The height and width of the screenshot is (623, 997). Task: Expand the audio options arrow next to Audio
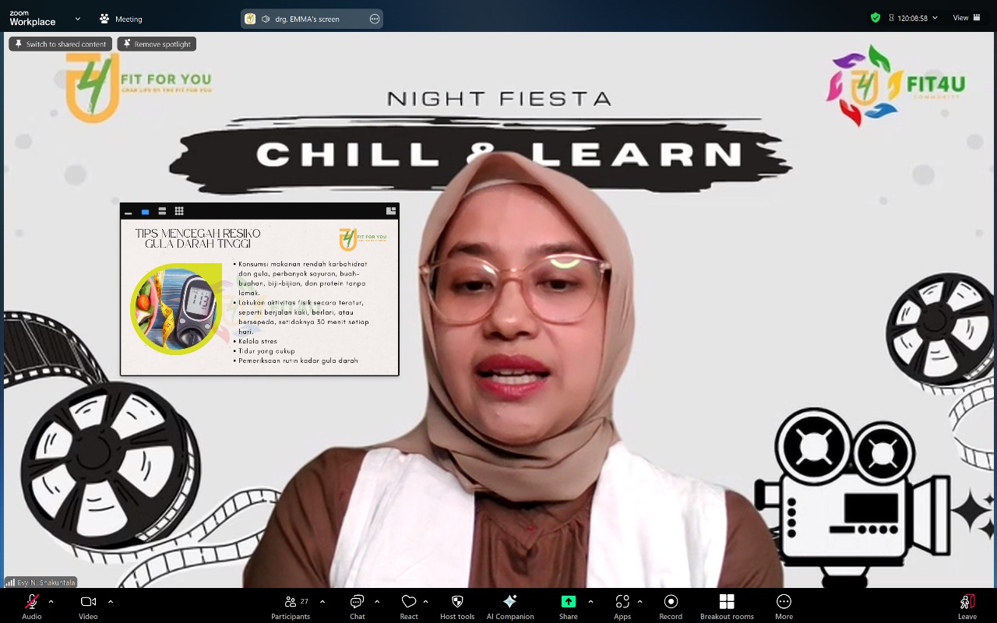51,601
